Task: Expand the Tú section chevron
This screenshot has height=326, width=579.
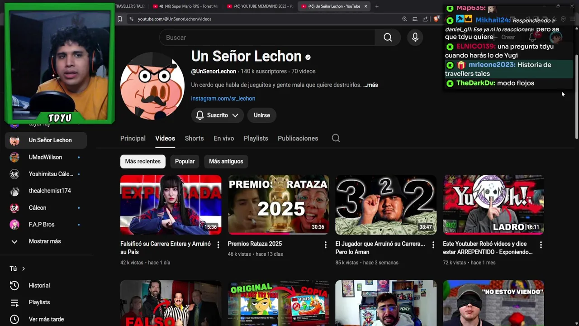Action: [24, 269]
